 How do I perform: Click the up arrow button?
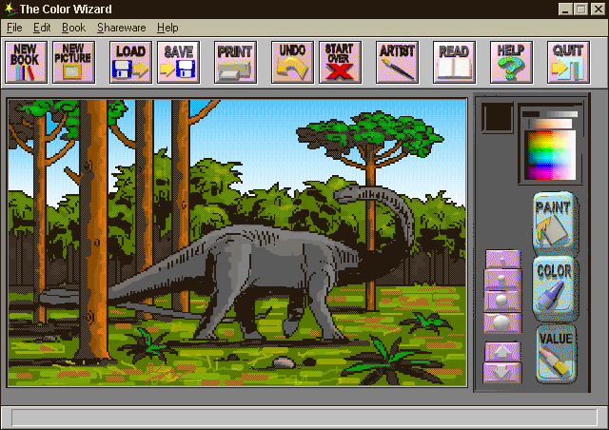tap(502, 352)
